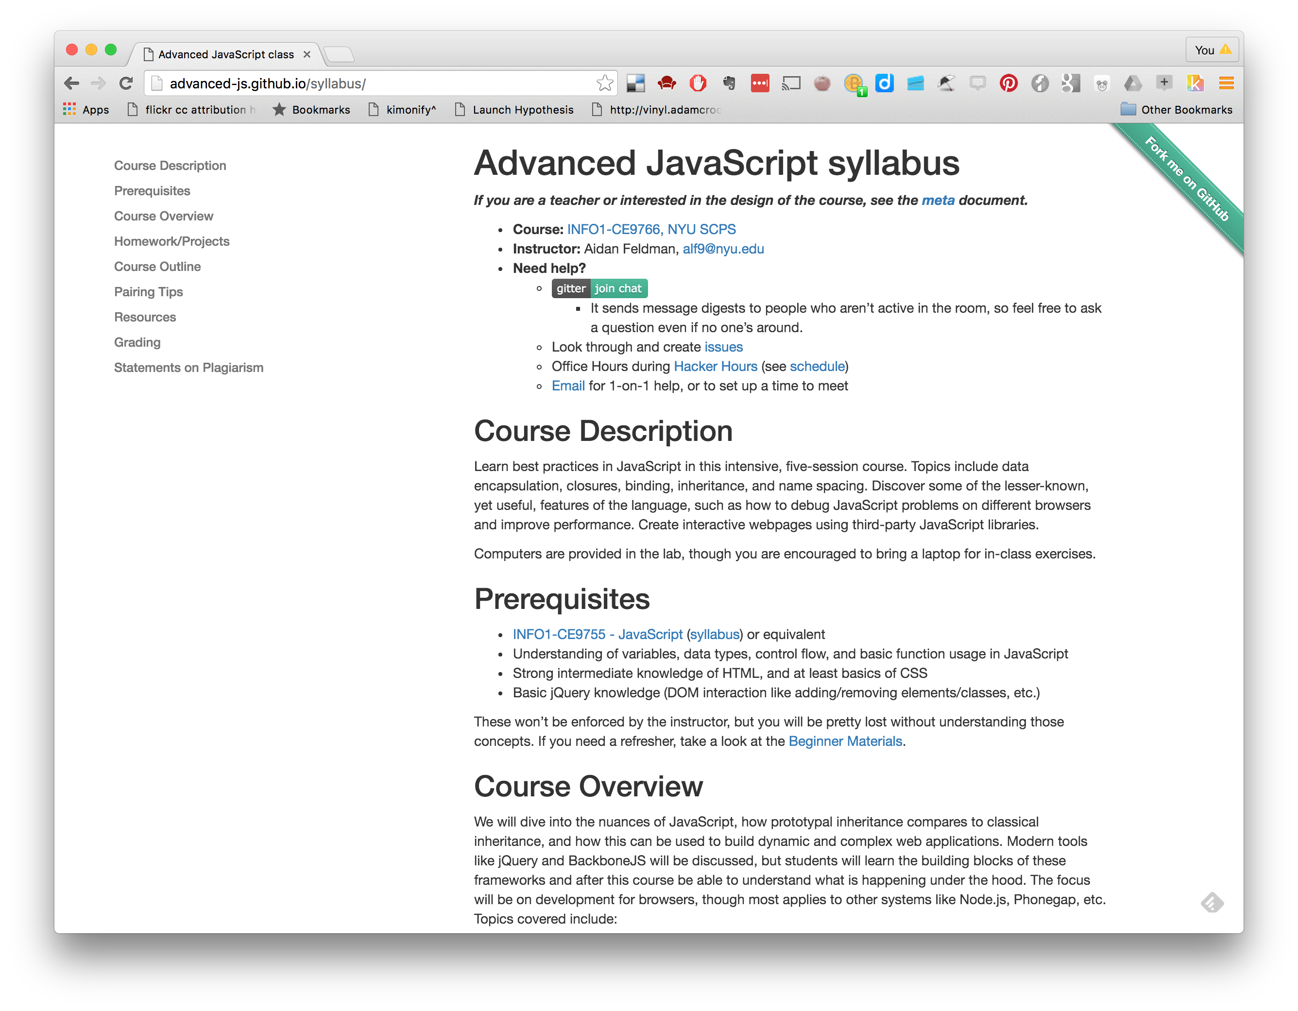Screen dimensions: 1298x1011
Task: Open the kimonify^ bookmark
Action: (x=402, y=109)
